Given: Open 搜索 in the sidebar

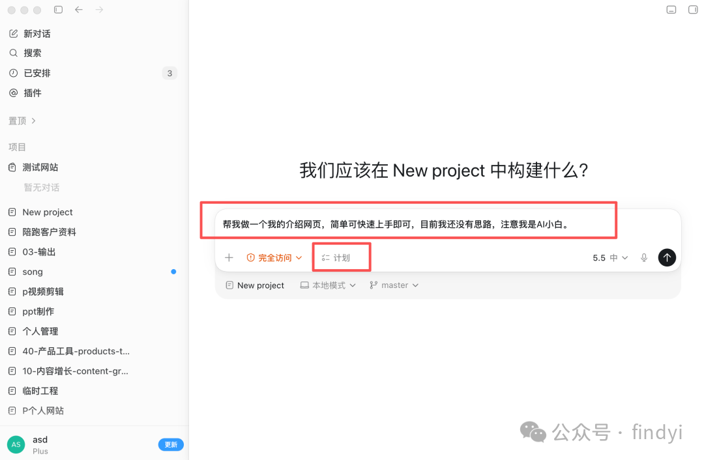Looking at the screenshot, I should (x=25, y=53).
